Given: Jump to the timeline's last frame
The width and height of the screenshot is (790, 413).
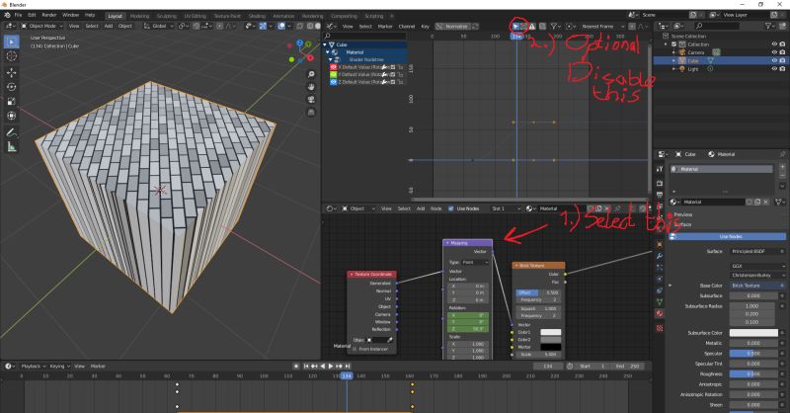Looking at the screenshot, I should click(x=348, y=367).
